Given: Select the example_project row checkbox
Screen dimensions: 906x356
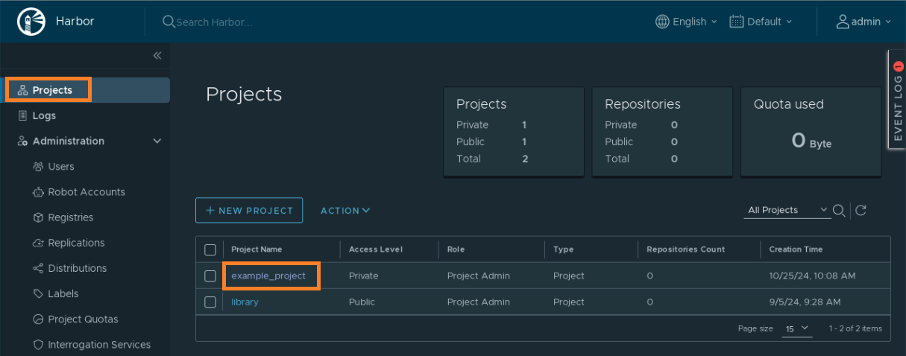Looking at the screenshot, I should click(x=210, y=276).
